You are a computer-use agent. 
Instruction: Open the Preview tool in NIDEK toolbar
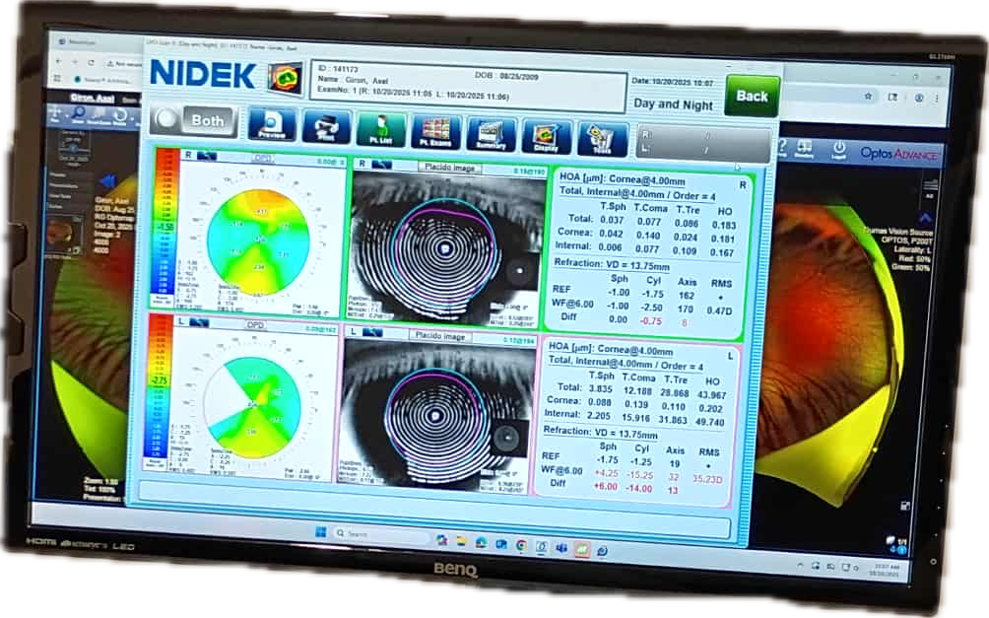271,124
